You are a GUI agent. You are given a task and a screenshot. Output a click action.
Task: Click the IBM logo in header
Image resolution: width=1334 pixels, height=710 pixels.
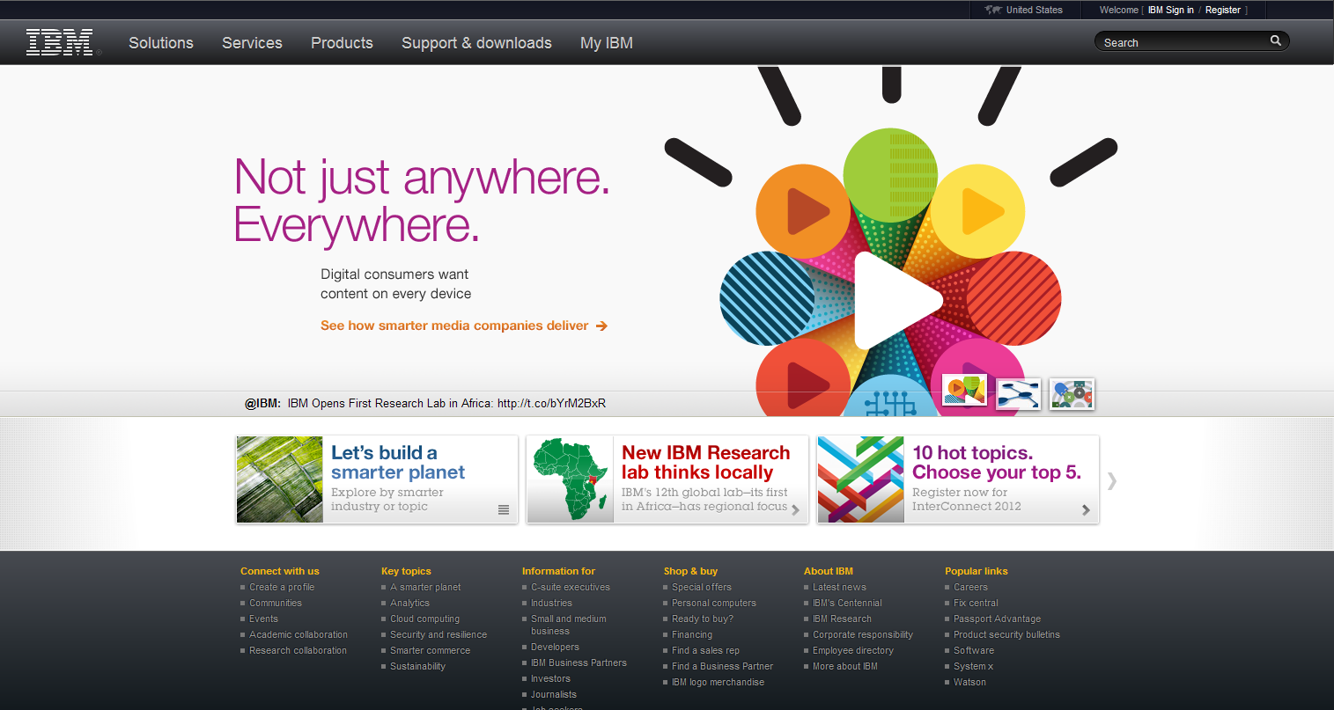[60, 42]
